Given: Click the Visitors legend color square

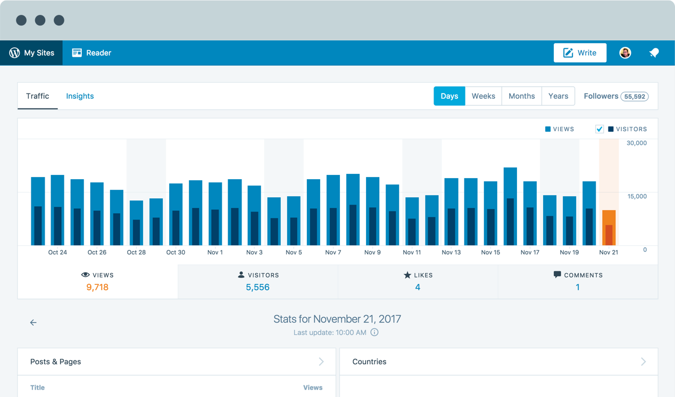Looking at the screenshot, I should pos(611,129).
